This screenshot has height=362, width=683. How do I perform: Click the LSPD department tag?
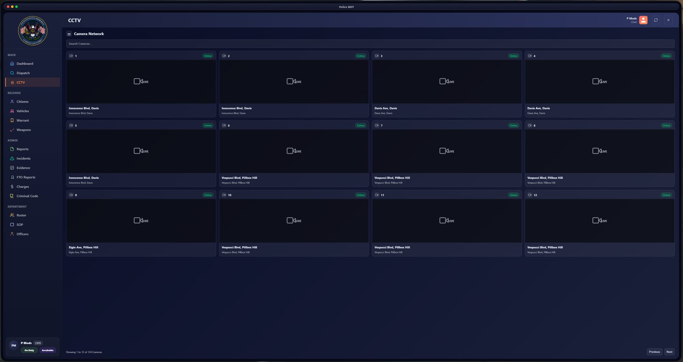(38, 343)
